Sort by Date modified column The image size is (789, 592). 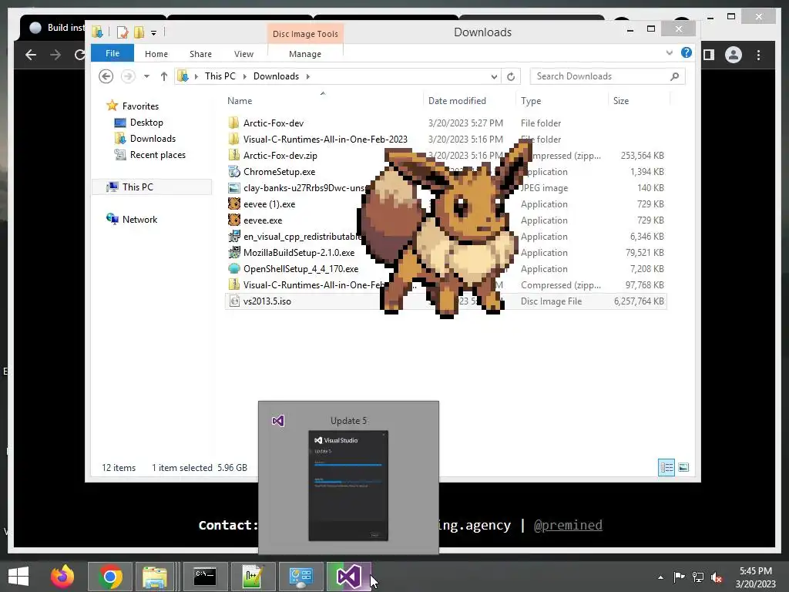pos(457,101)
